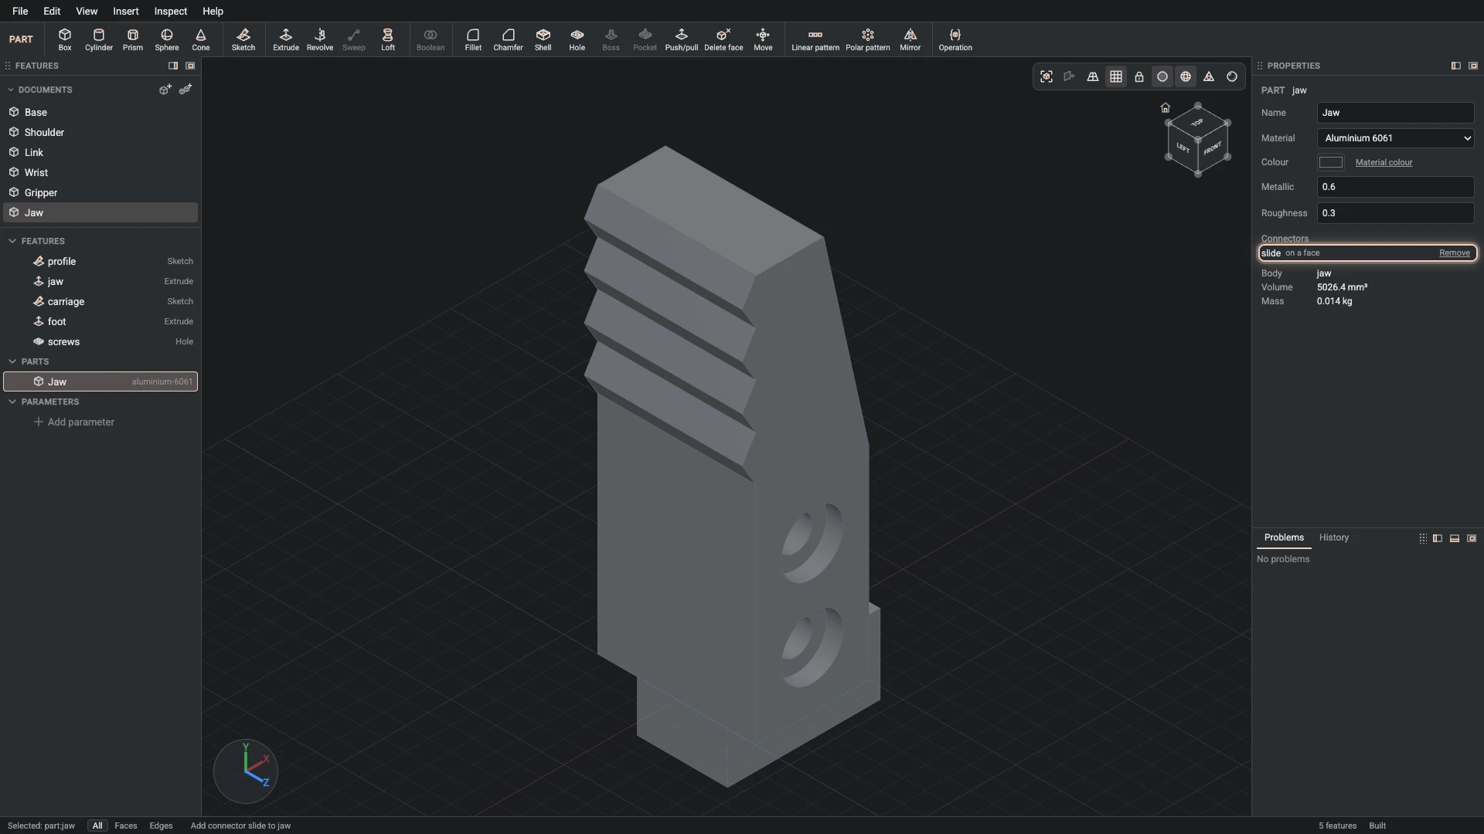Apply the Chamfer tool

pyautogui.click(x=508, y=39)
